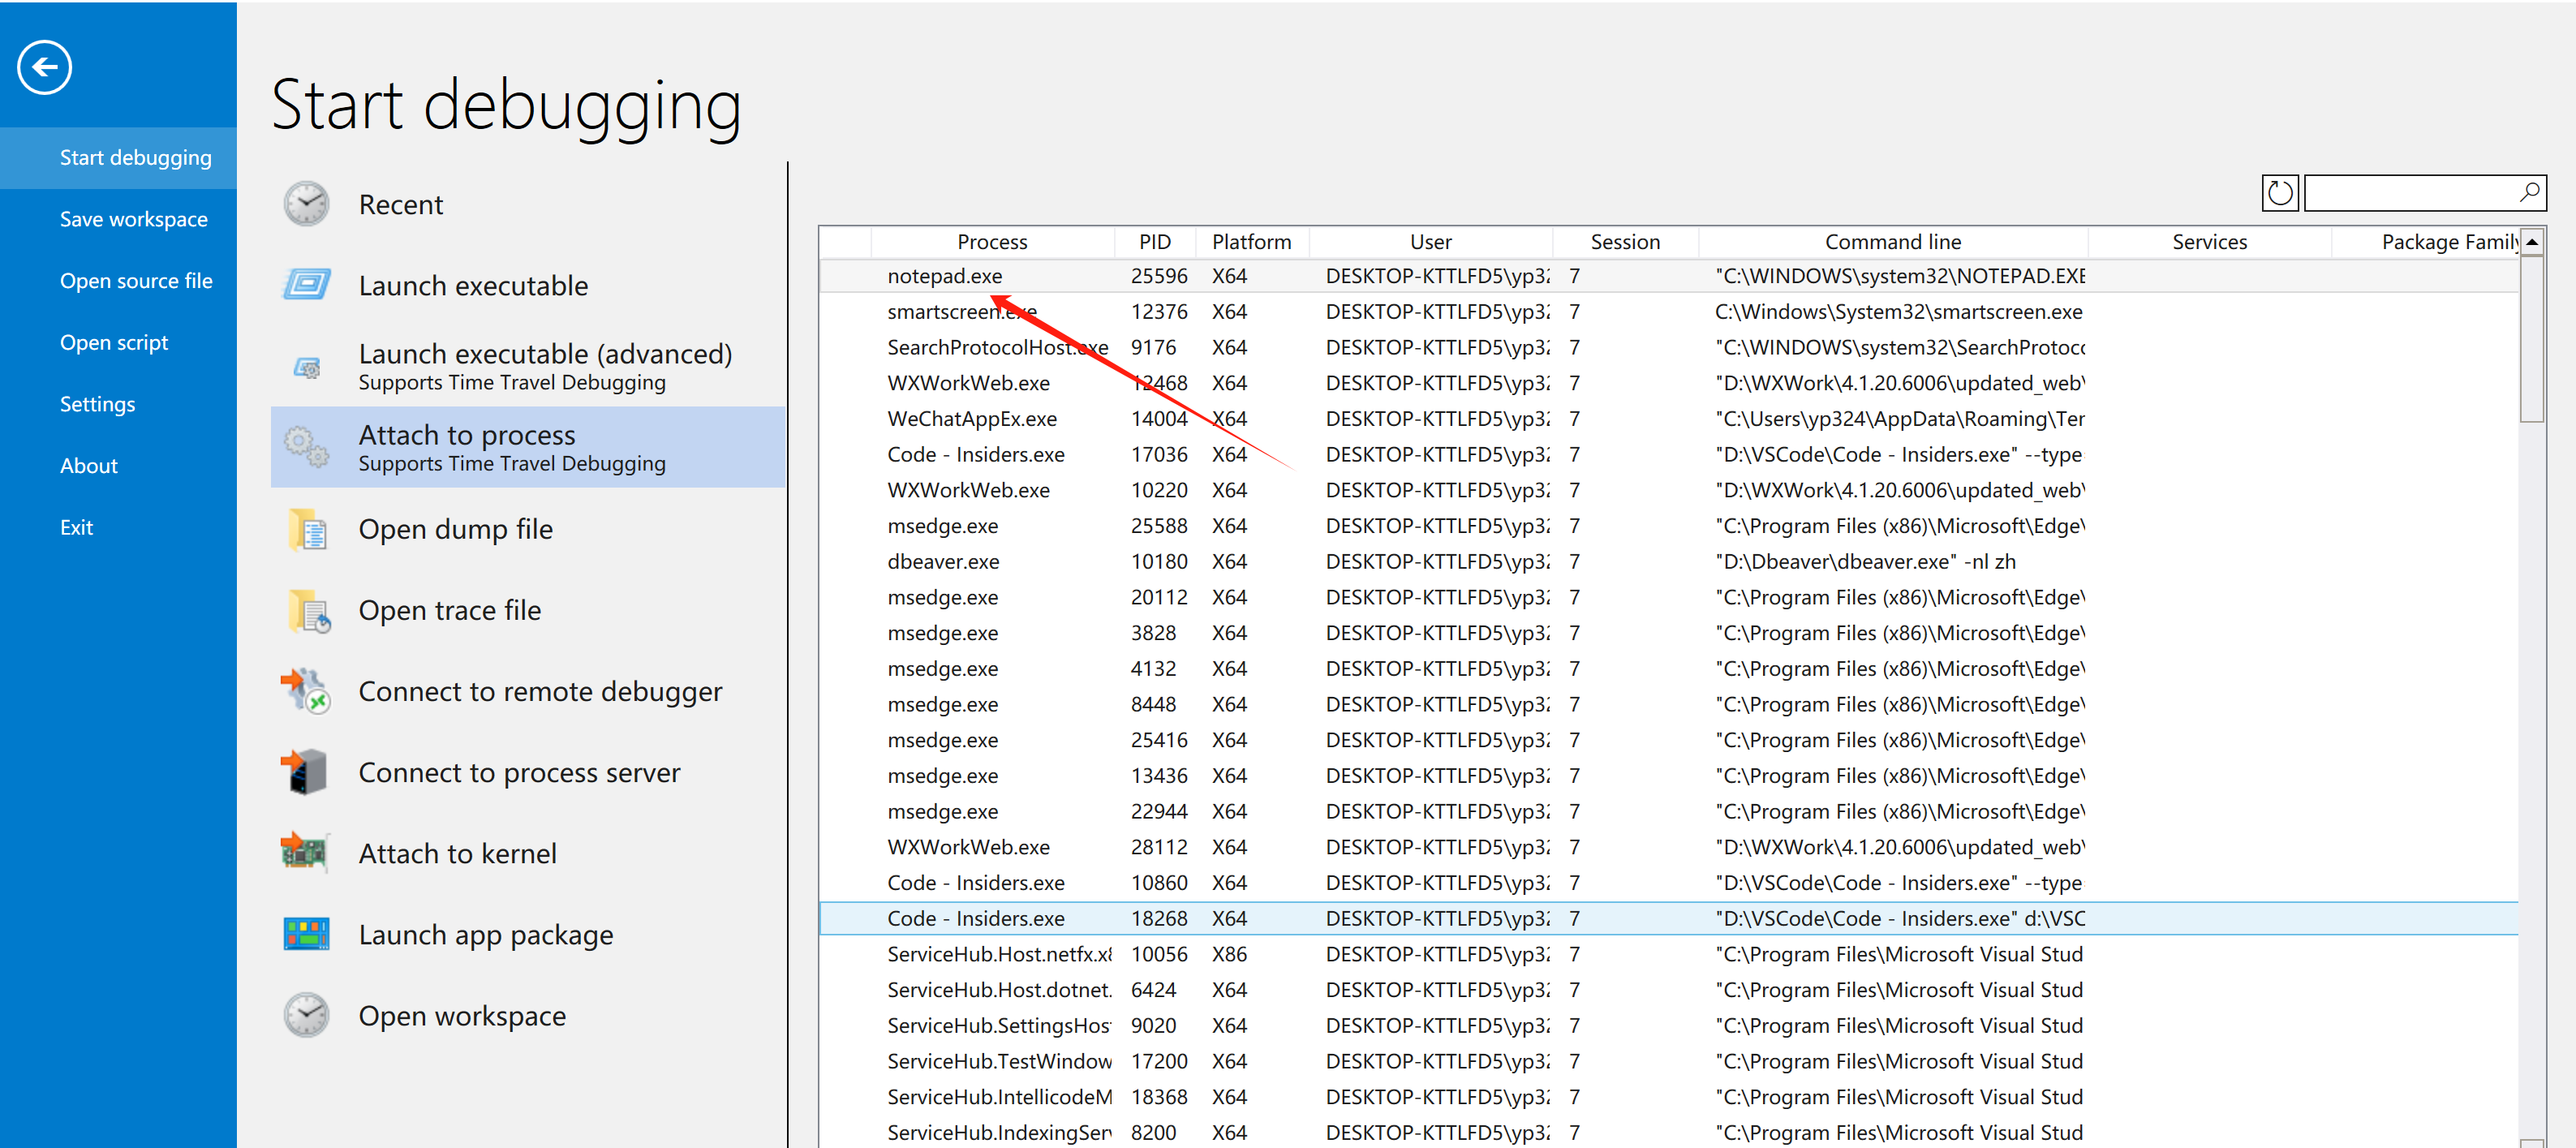The image size is (2576, 1148).
Task: Select Start debugging in sidebar
Action: click(118, 157)
